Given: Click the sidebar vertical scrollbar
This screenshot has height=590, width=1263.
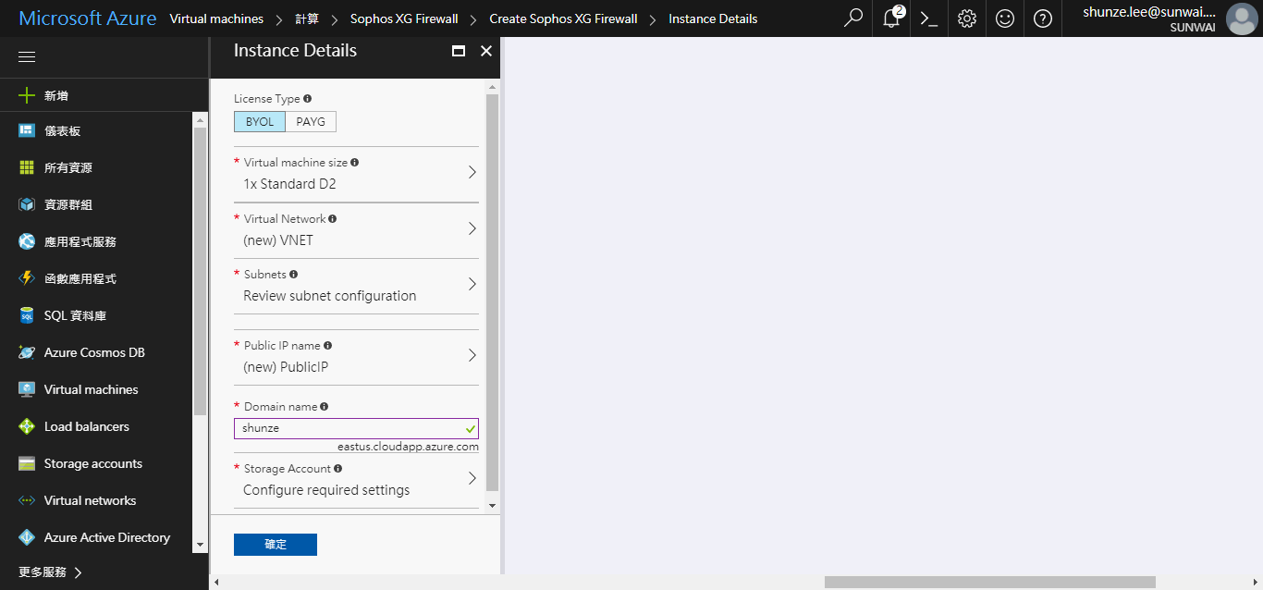Looking at the screenshot, I should 200,272.
